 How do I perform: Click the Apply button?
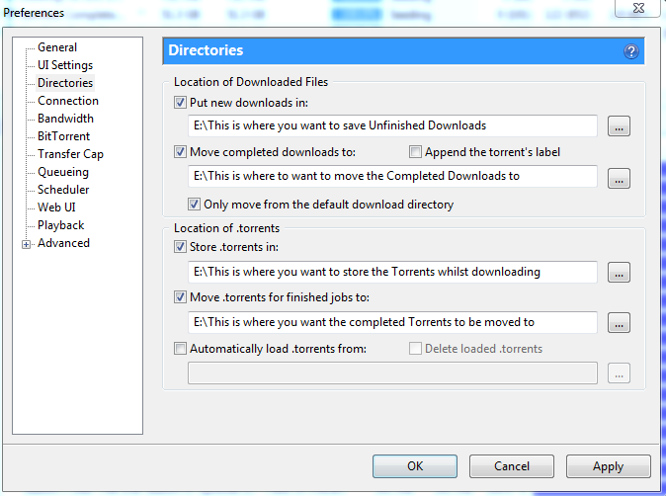pyautogui.click(x=608, y=466)
